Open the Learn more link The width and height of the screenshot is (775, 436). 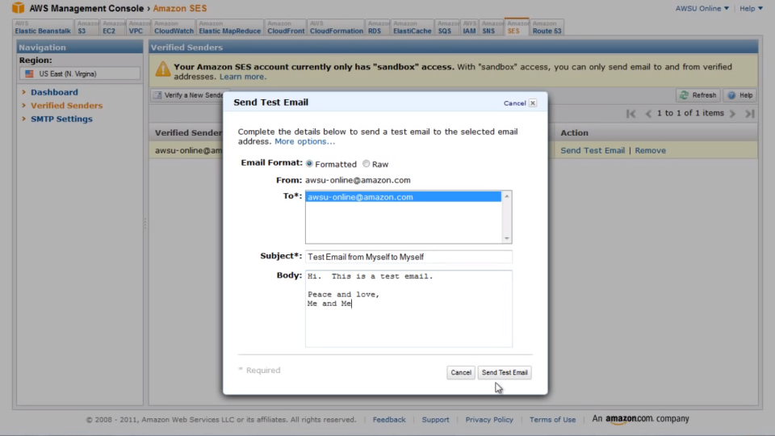tap(243, 77)
